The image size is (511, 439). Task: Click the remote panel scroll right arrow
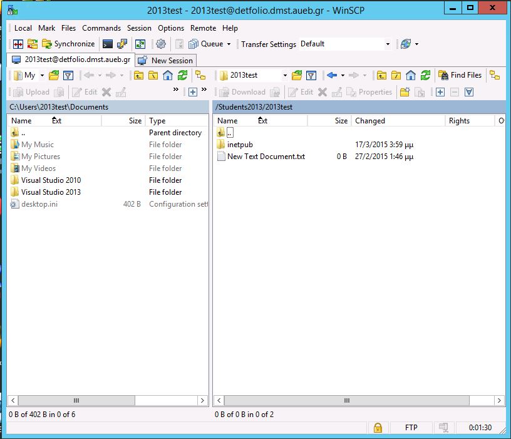pos(499,401)
